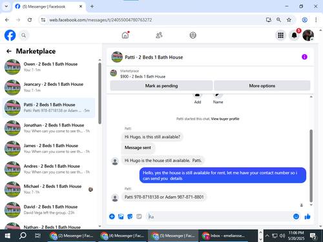The image size is (323, 242).
Task: Choose a sticker icon in composer
Action: coord(130,216)
